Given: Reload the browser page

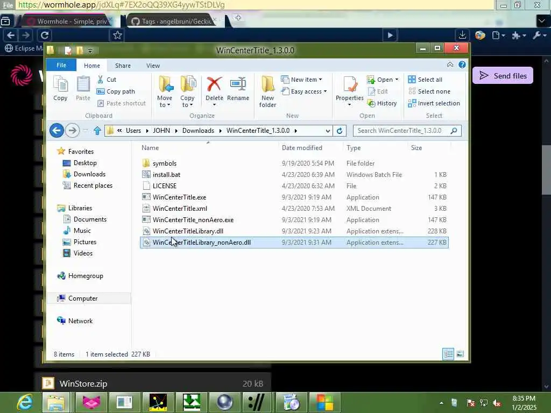Looking at the screenshot, I should (x=45, y=35).
